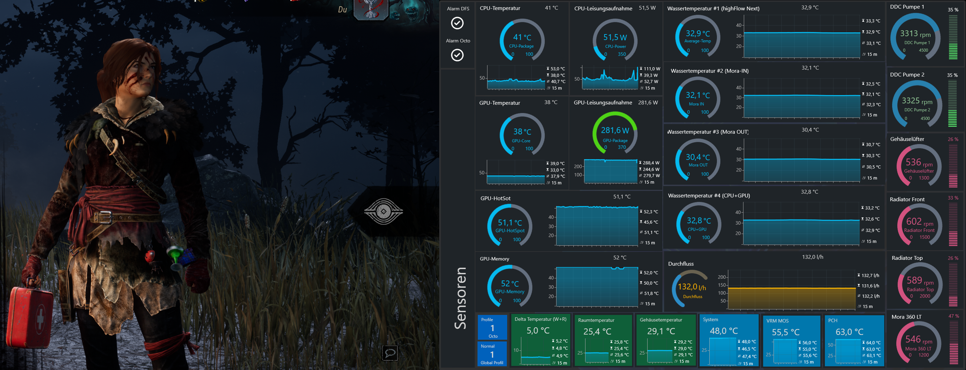The height and width of the screenshot is (370, 966).
Task: Click the "Mora 360 LT" title text
Action: click(906, 317)
